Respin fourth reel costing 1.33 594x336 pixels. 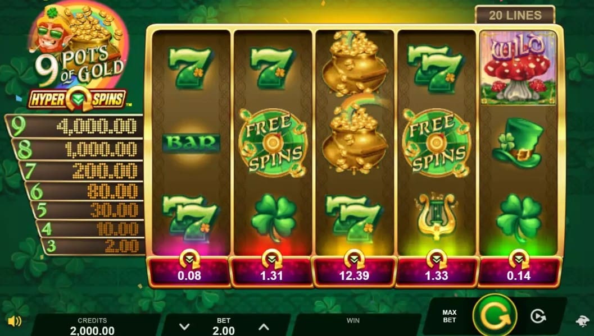pyautogui.click(x=437, y=271)
